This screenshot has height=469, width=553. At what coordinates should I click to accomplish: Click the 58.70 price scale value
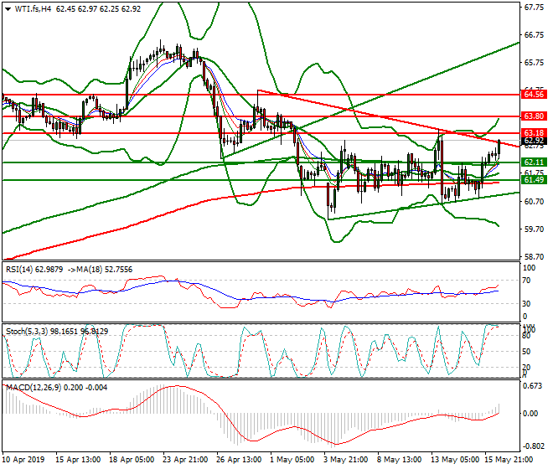tap(534, 257)
